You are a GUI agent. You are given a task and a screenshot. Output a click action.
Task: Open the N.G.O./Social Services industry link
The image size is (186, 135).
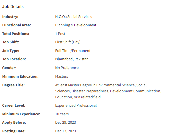74,17
